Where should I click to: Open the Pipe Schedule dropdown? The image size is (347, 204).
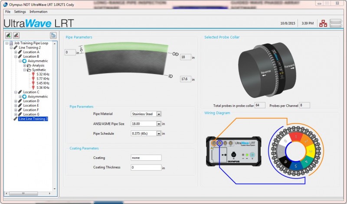pyautogui.click(x=159, y=134)
